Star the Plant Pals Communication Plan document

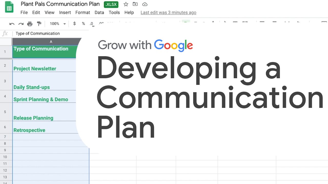pos(126,4)
